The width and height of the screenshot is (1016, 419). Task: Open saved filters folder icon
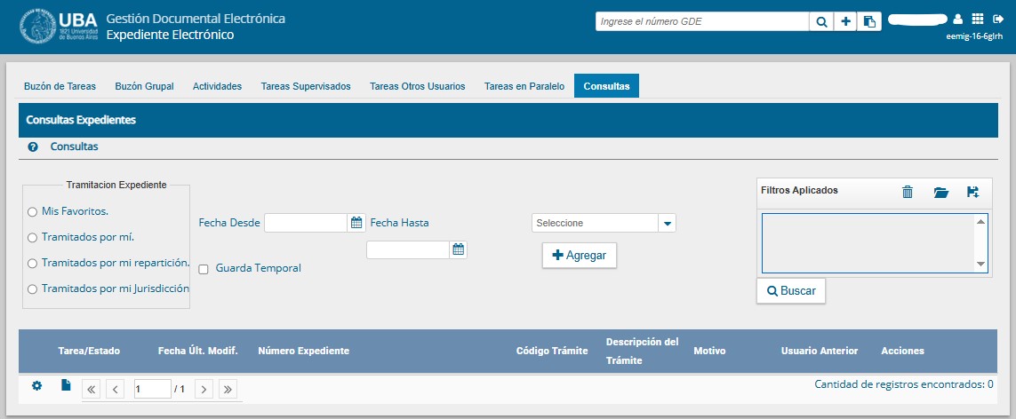(941, 192)
